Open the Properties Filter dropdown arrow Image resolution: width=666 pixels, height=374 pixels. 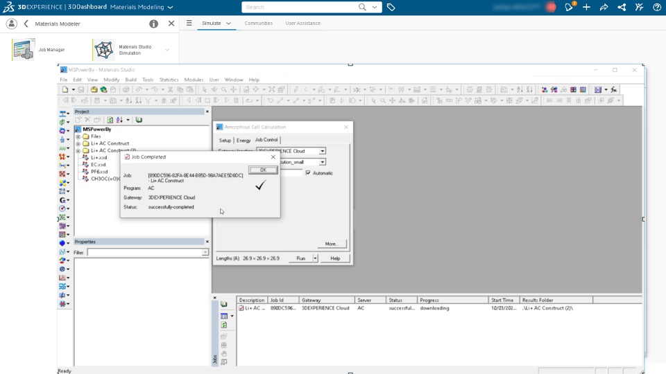pyautogui.click(x=205, y=252)
